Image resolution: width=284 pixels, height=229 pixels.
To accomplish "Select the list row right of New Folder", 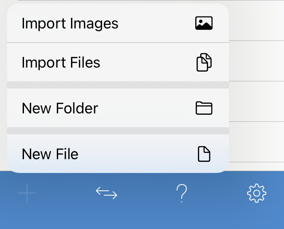I will (x=256, y=101).
